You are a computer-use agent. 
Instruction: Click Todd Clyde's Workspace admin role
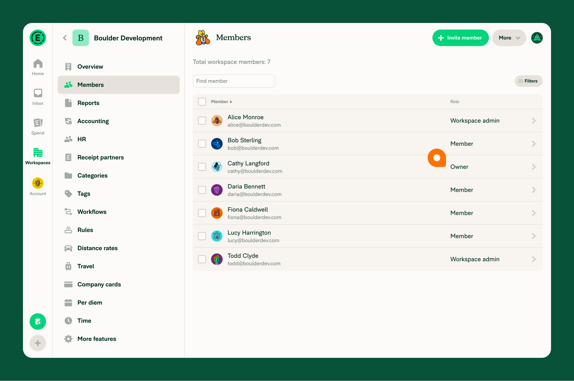[x=475, y=259]
